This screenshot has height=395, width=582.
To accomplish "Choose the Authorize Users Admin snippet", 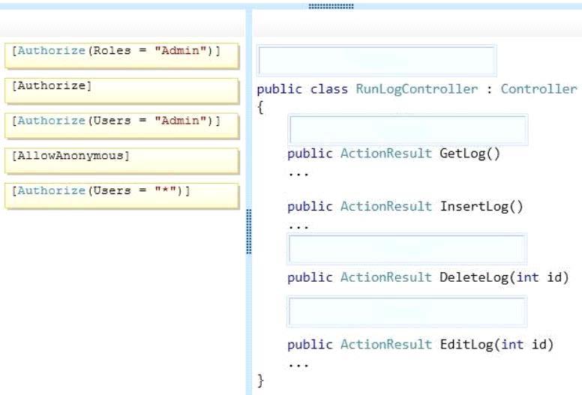I will [121, 126].
